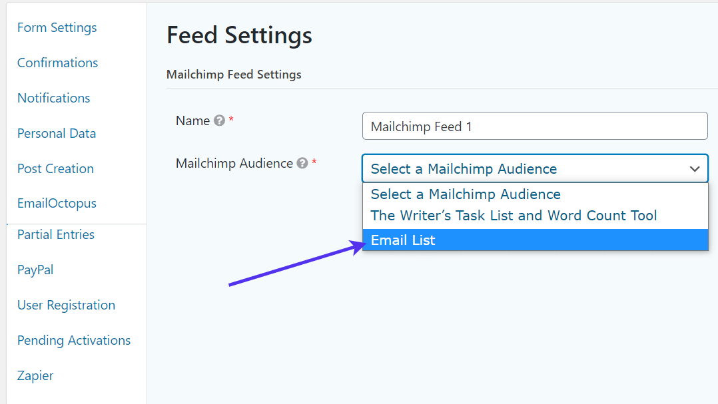718x404 pixels.
Task: Click the Feed Settings page title
Action: coord(239,35)
